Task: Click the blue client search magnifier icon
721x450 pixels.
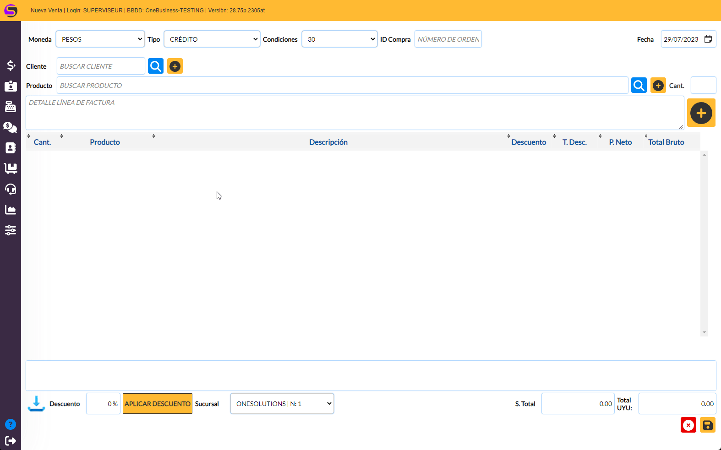Action: pos(156,66)
